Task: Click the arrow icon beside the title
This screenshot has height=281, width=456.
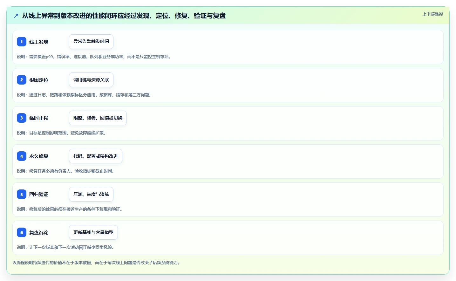Action: pyautogui.click(x=16, y=16)
